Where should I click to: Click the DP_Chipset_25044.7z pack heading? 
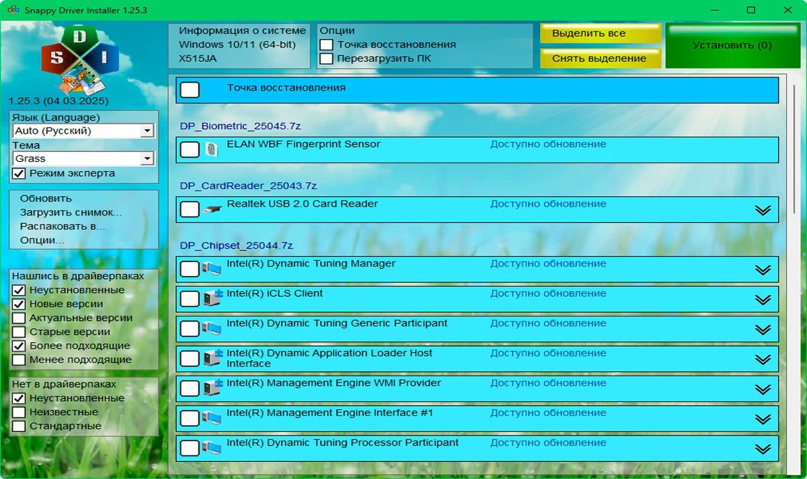236,246
